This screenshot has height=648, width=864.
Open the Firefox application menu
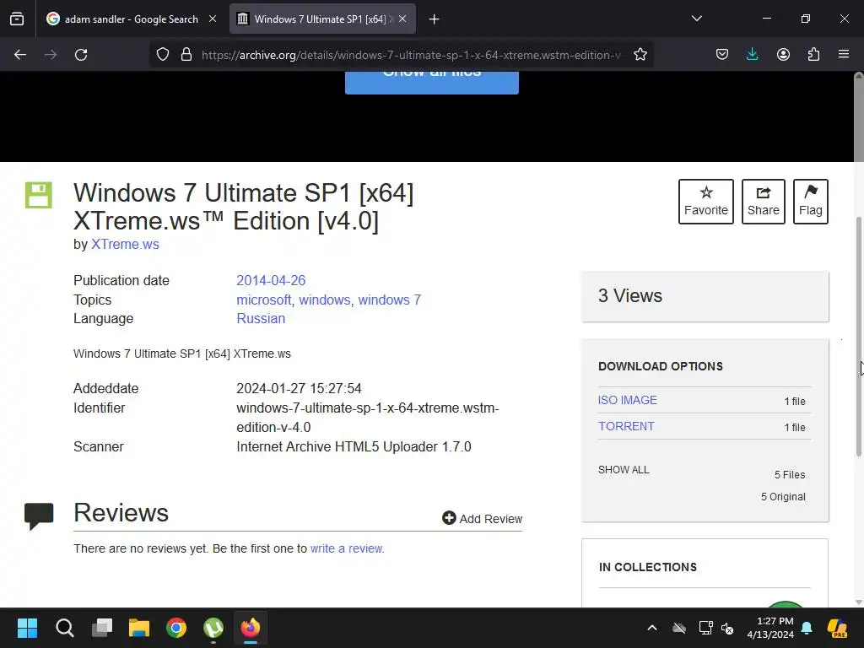click(844, 55)
